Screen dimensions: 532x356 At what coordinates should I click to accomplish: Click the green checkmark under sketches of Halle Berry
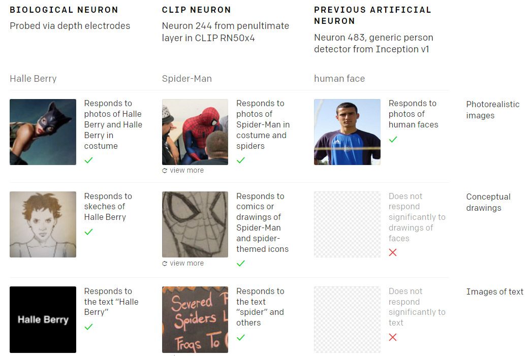[x=88, y=232]
